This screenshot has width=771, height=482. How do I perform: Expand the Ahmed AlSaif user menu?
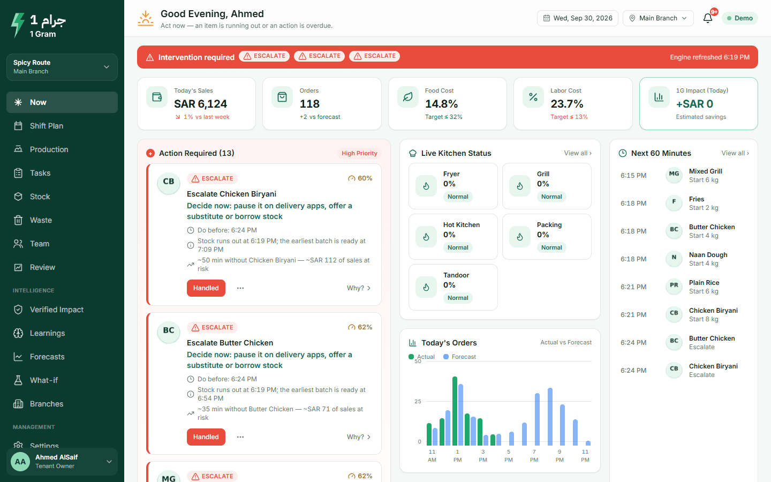62,461
